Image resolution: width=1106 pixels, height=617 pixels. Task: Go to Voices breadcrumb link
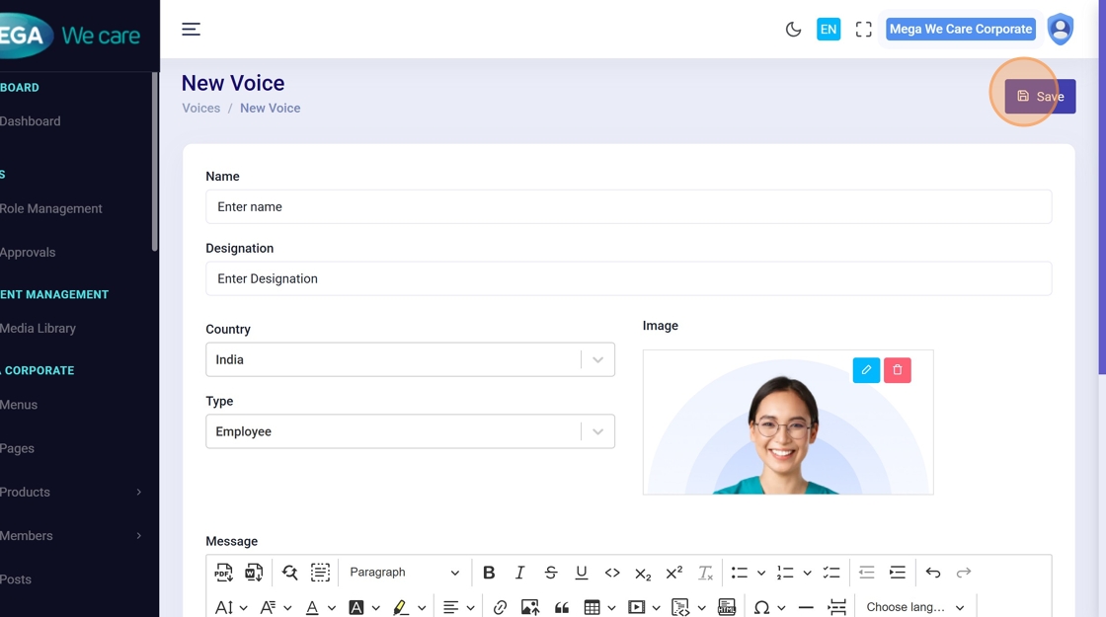click(200, 108)
